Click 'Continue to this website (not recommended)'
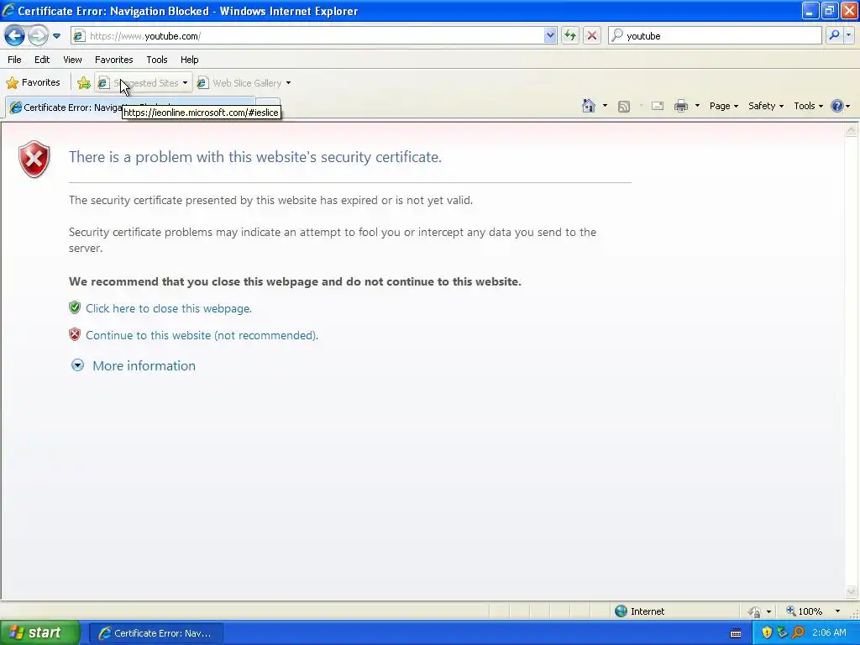This screenshot has height=645, width=860. point(202,335)
